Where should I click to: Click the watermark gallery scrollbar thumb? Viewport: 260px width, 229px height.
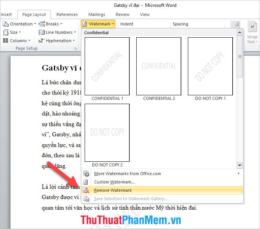(x=240, y=57)
